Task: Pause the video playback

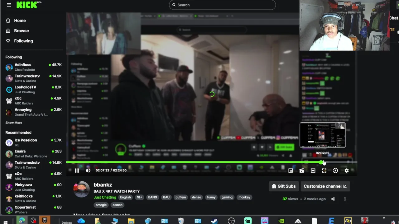Action: click(77, 170)
